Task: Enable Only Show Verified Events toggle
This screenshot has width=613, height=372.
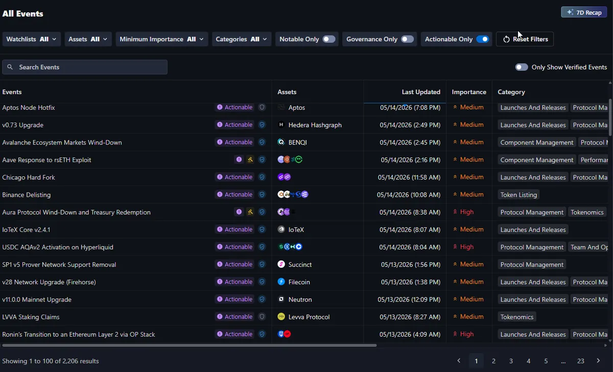Action: click(522, 67)
